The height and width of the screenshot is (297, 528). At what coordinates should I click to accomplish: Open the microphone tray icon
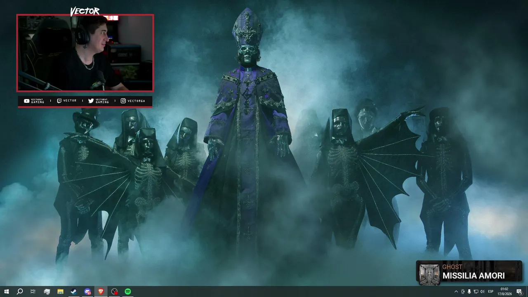[x=469, y=292]
